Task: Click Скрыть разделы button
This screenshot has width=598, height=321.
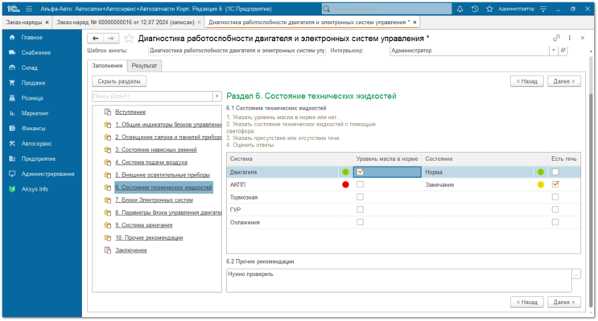Action: pos(119,81)
